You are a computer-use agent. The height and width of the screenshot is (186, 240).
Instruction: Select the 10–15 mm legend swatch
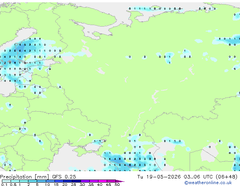(x=50, y=181)
